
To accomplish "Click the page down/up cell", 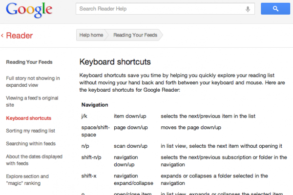I will [x=131, y=127].
